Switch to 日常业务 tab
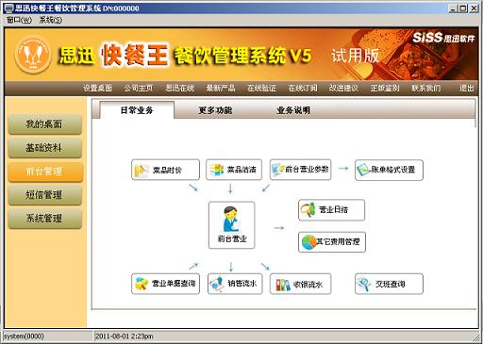 click(137, 110)
